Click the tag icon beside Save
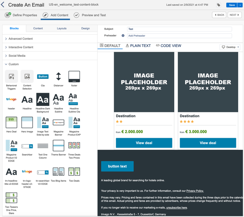 219,5
